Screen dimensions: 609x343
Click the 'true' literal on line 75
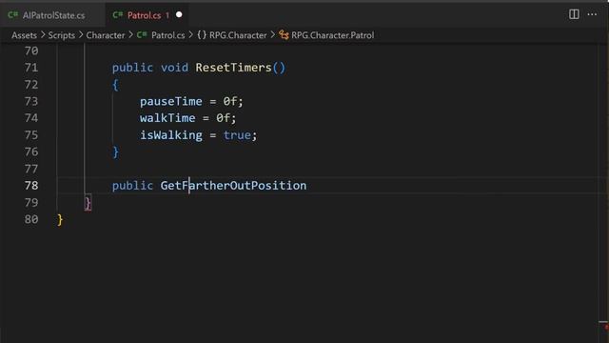237,135
